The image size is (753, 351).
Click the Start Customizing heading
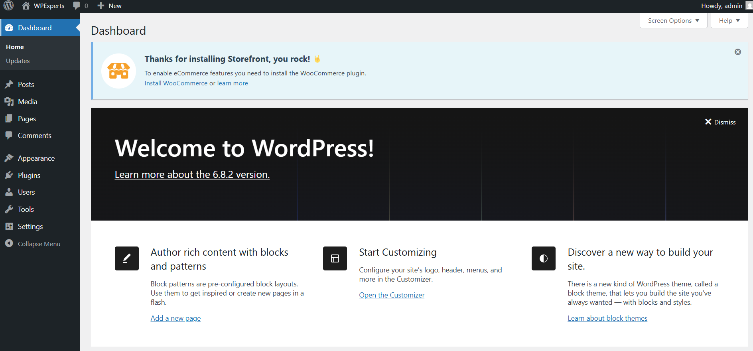point(398,252)
